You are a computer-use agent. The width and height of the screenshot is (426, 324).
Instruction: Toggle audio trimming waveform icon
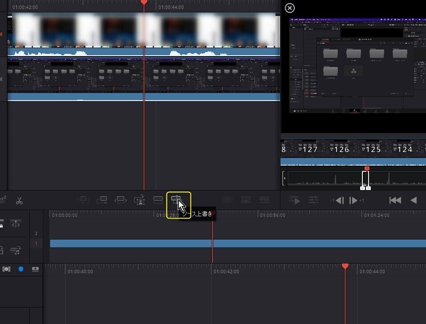point(7,269)
